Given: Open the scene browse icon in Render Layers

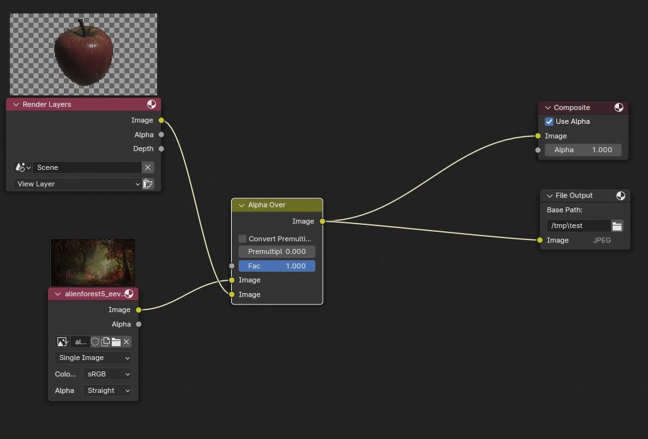Looking at the screenshot, I should click(x=22, y=167).
